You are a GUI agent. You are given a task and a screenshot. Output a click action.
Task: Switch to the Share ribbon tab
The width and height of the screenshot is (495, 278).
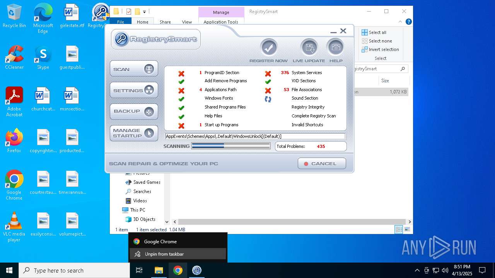pyautogui.click(x=165, y=22)
